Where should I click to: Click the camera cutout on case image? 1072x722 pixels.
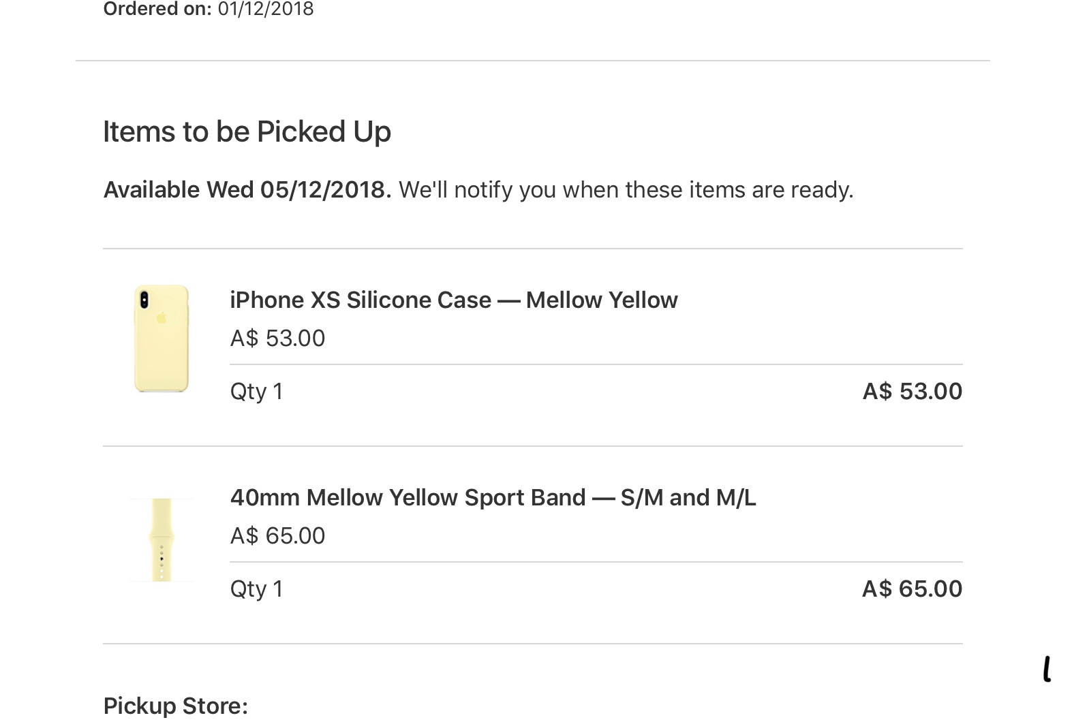pos(144,300)
